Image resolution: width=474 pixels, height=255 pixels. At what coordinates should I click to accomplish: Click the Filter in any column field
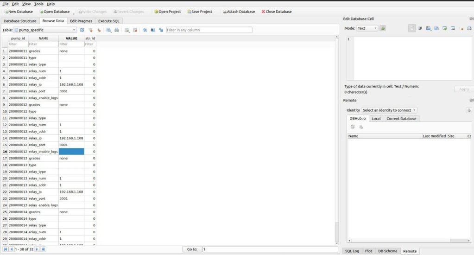[209, 30]
